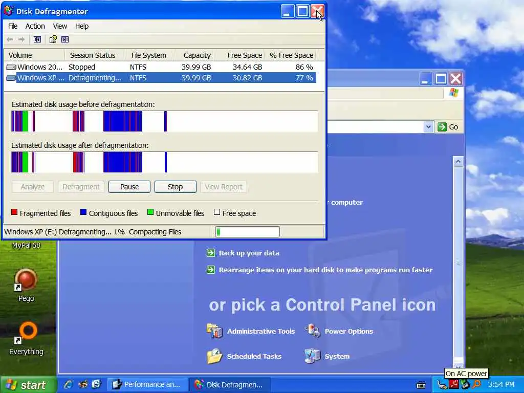
Task: Click the 34.64 GB free space value
Action: coord(247,67)
